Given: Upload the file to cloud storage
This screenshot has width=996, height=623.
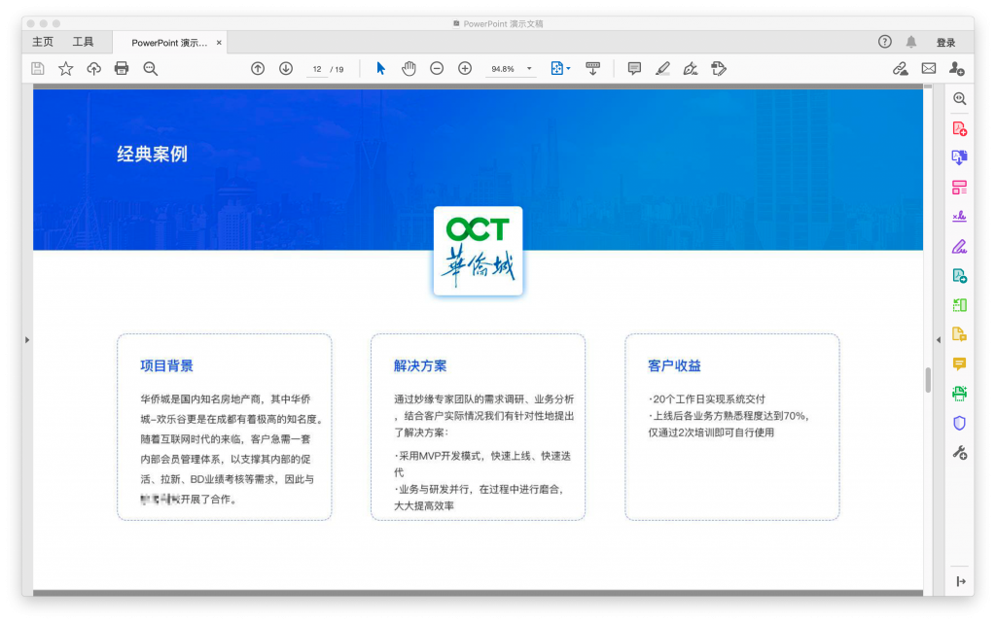Looking at the screenshot, I should 94,68.
